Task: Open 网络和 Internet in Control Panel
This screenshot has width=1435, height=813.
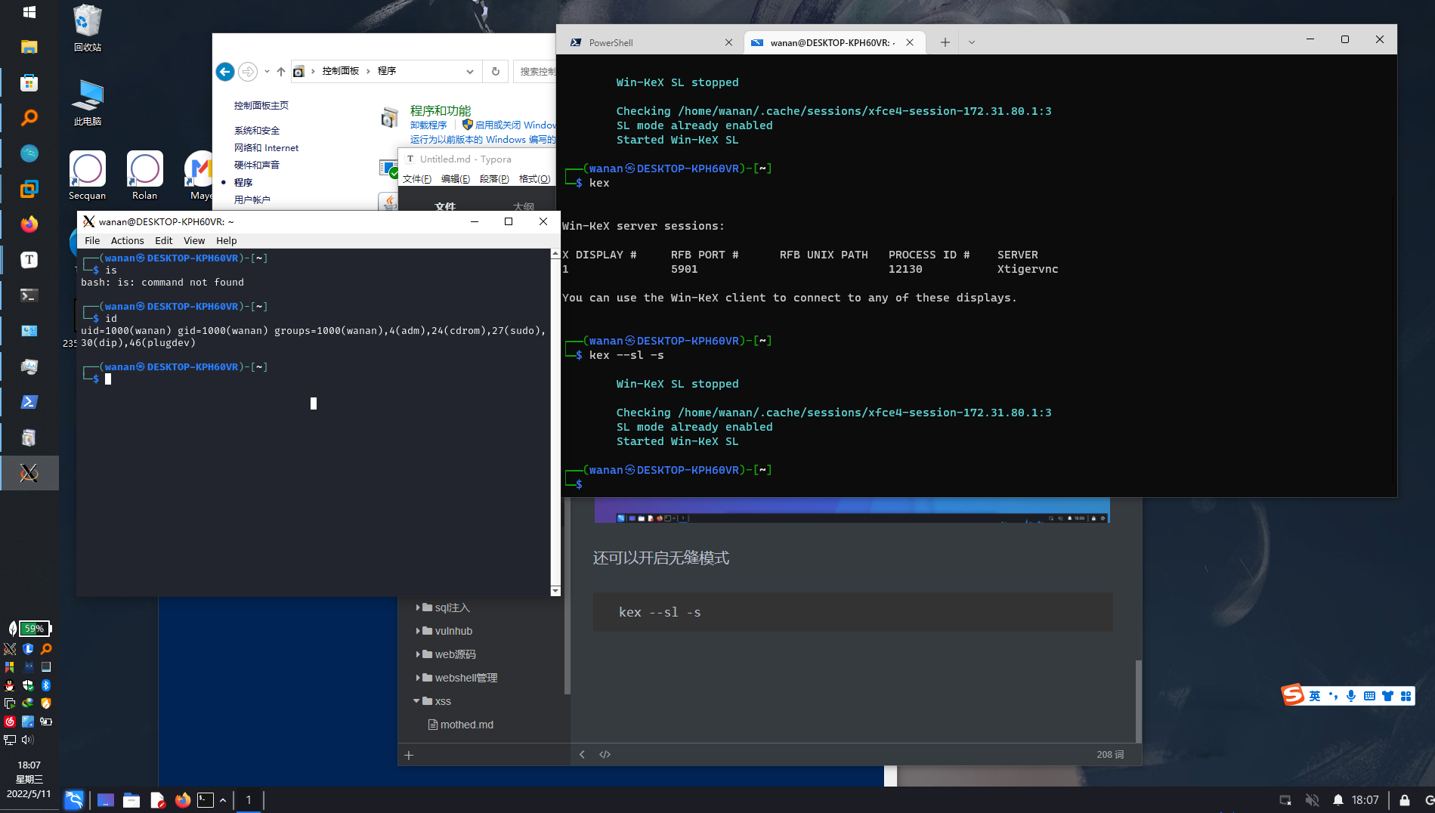Action: (266, 147)
